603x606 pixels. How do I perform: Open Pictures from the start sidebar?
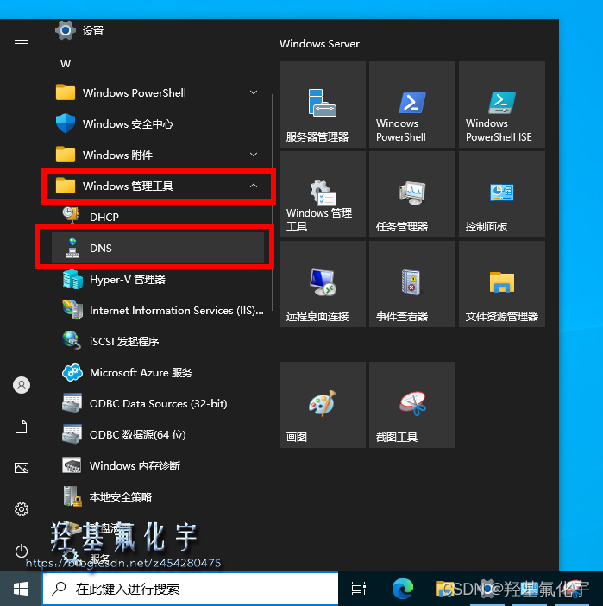[22, 468]
